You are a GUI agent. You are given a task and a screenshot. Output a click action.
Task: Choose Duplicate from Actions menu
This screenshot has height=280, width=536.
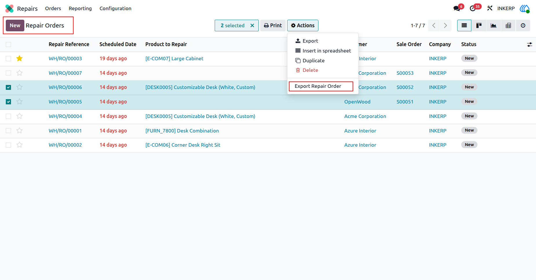323,61
